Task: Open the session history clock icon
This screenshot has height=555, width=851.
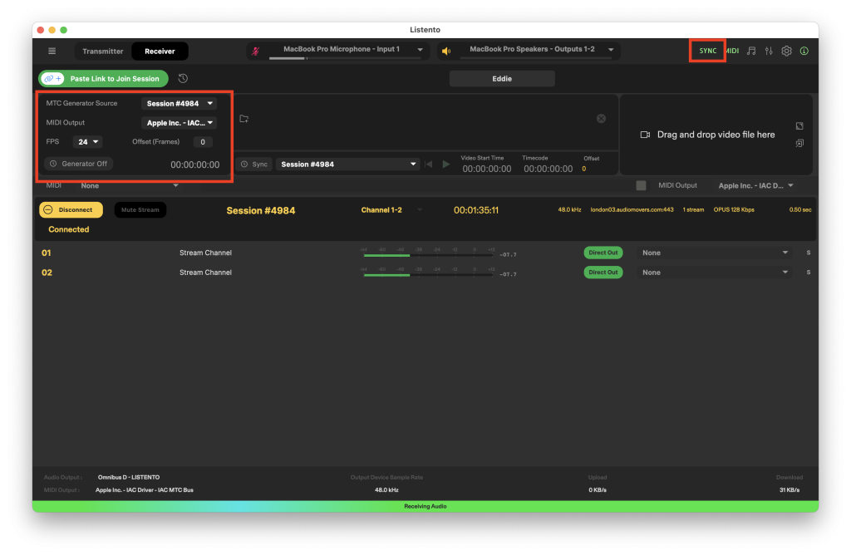Action: (x=183, y=79)
